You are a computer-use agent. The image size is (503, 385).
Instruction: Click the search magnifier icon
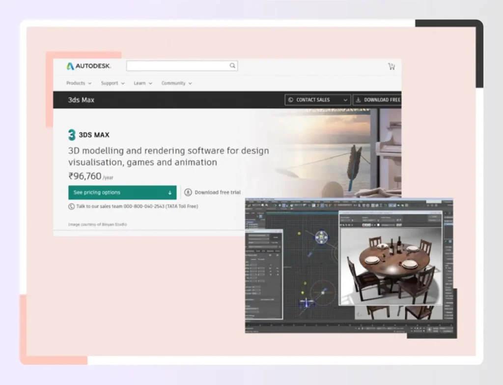point(232,65)
